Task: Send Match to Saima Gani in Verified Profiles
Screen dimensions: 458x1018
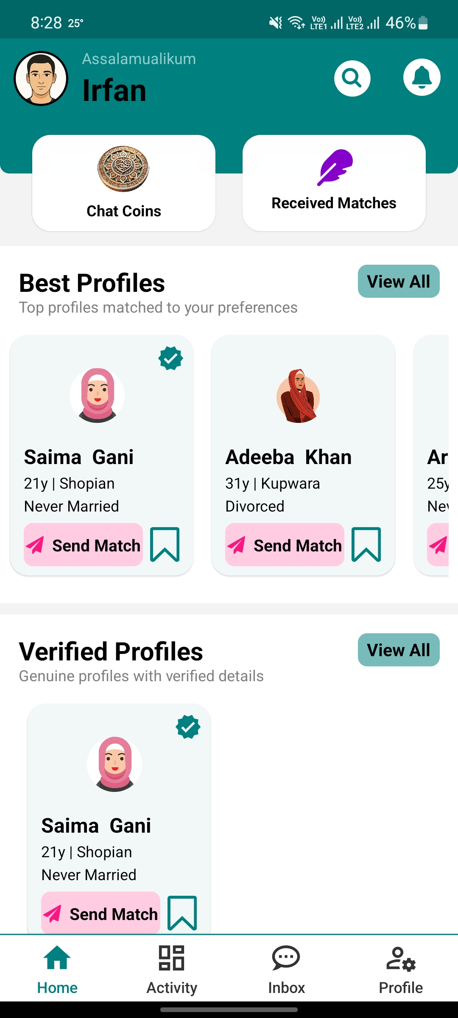Action: [x=101, y=913]
